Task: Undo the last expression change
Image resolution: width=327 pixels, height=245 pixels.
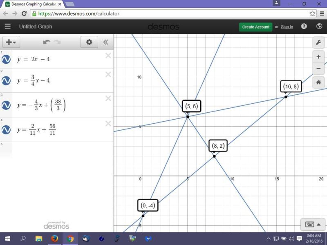Action: click(46, 42)
